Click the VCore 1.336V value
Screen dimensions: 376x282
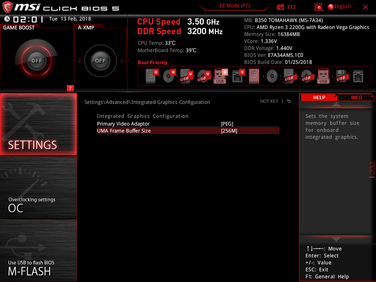click(260, 41)
